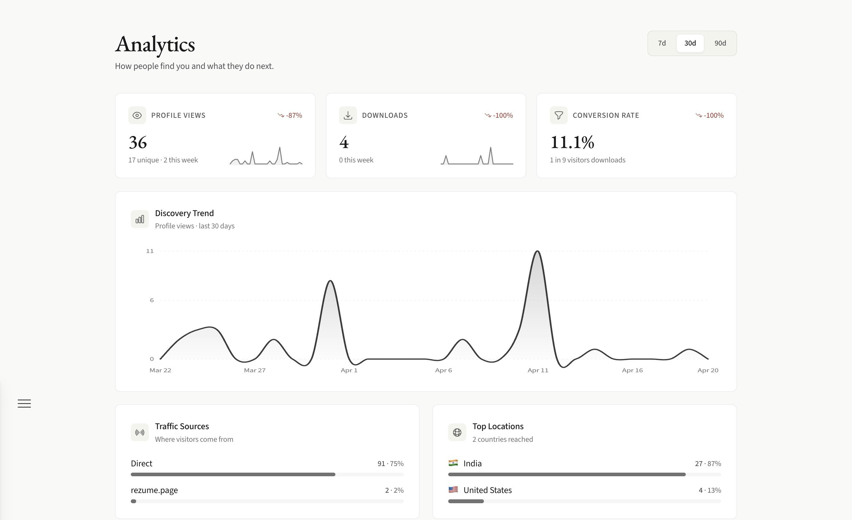Click the -87% trend indicator on Profile Views
This screenshot has height=520, width=852.
[290, 115]
